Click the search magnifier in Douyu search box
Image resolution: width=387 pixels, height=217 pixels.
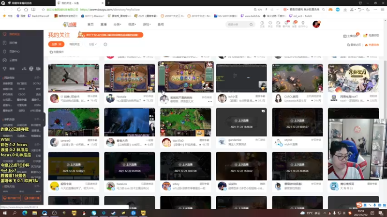point(251,25)
